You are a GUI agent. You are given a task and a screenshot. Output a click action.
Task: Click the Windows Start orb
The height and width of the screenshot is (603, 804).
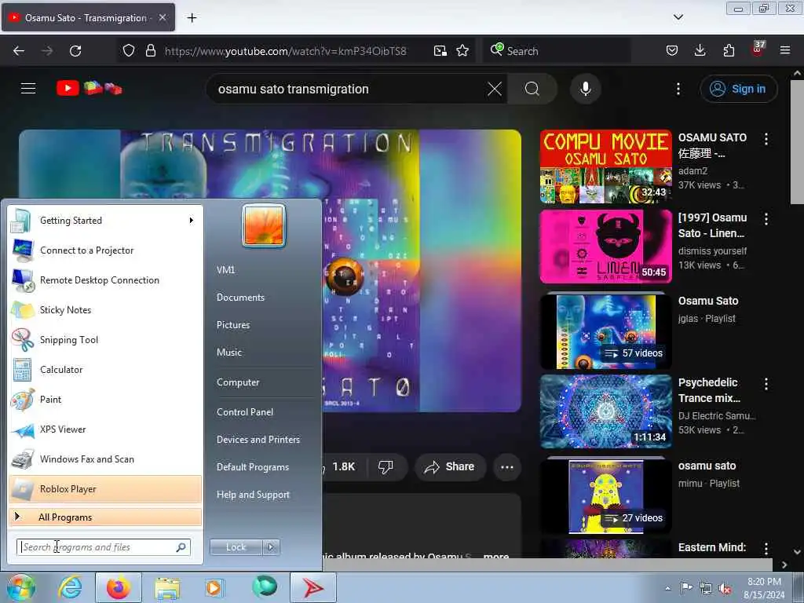coord(20,587)
